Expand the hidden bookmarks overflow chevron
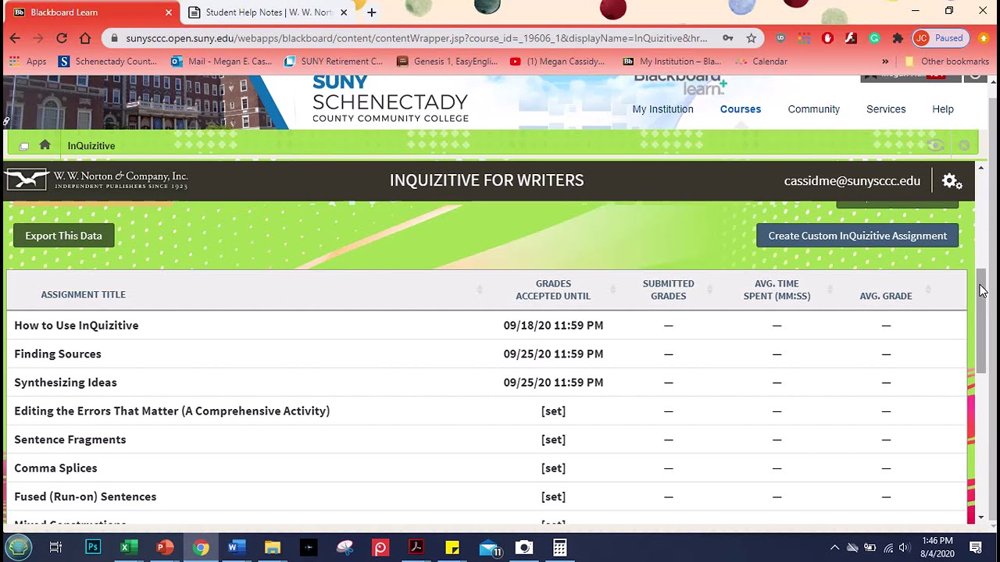 point(884,62)
